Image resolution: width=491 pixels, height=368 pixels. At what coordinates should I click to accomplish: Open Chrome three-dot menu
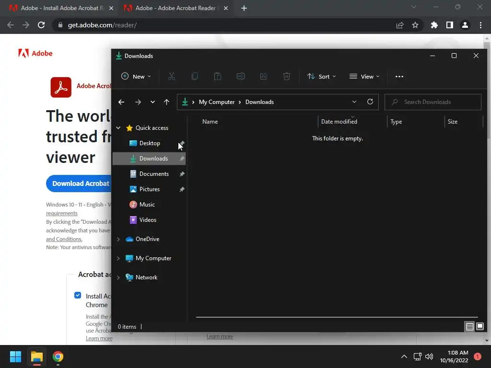coord(480,25)
